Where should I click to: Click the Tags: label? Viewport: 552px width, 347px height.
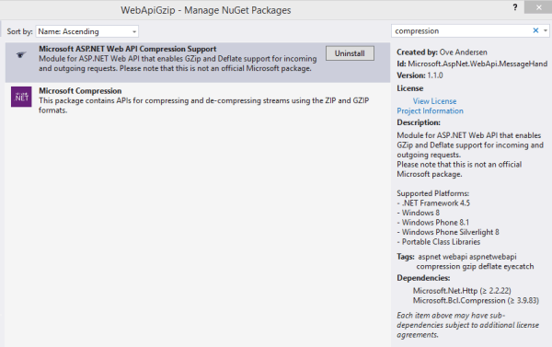tap(405, 257)
